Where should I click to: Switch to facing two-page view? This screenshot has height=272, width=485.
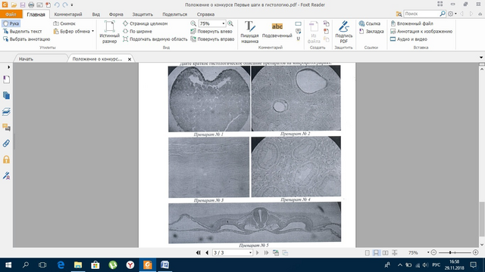[385, 252]
